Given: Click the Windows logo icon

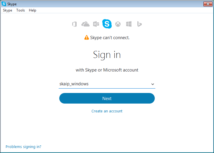Looking at the screenshot, I should point(129,24).
